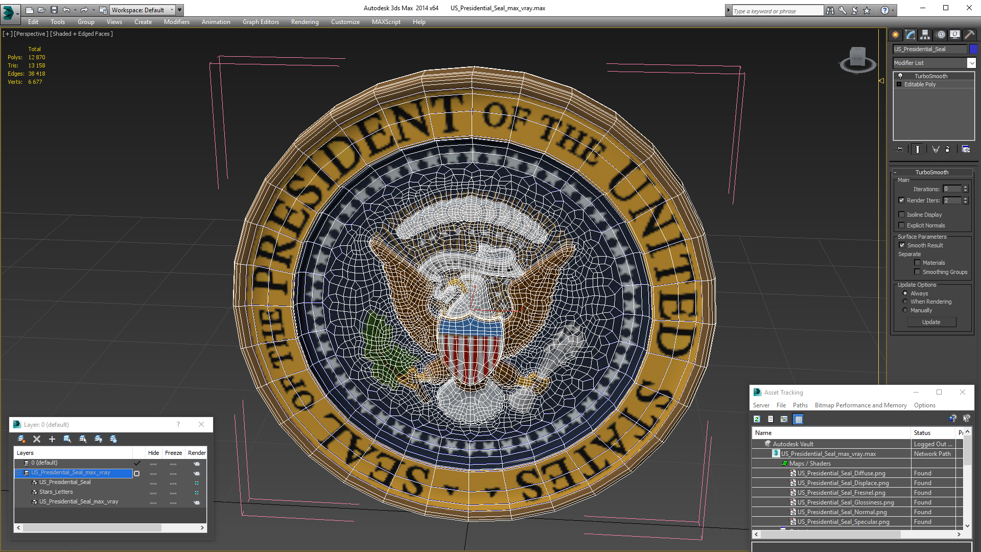981x552 pixels.
Task: Click the Pin Stack icon
Action: 900,149
